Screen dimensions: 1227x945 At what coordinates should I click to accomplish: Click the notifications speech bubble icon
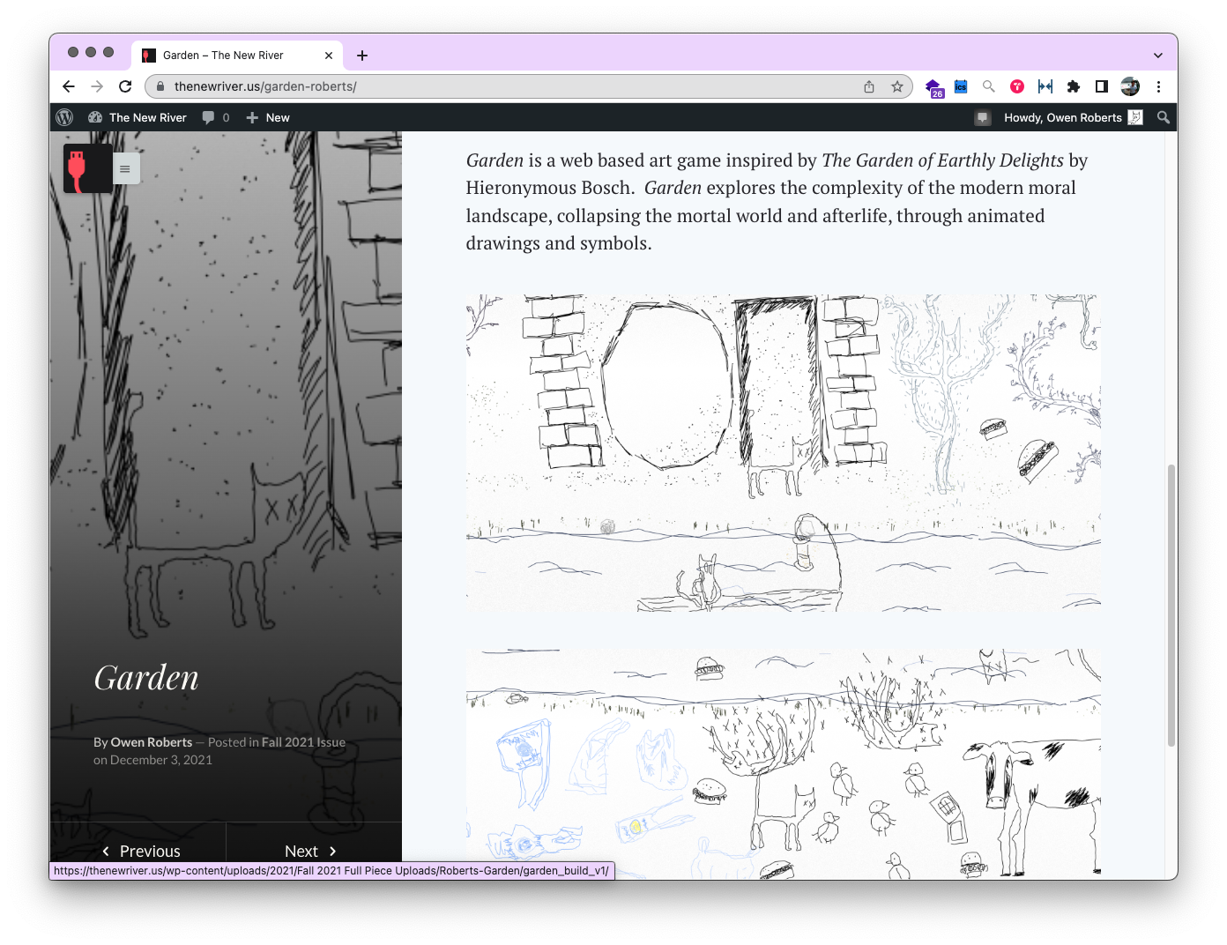click(983, 117)
